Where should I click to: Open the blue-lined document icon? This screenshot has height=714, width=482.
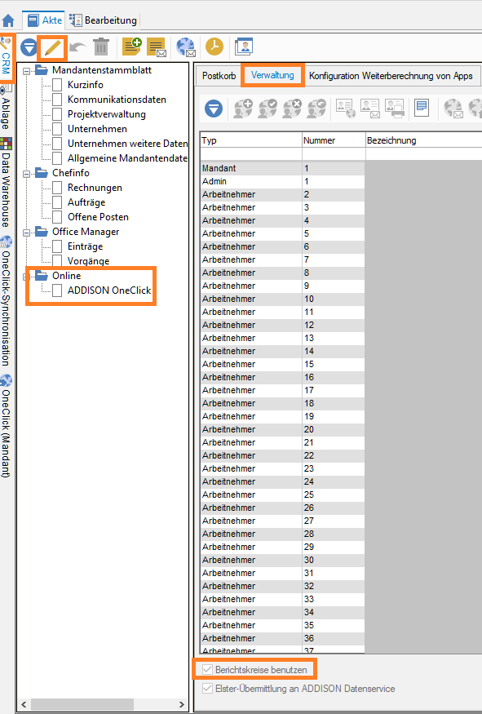[422, 108]
